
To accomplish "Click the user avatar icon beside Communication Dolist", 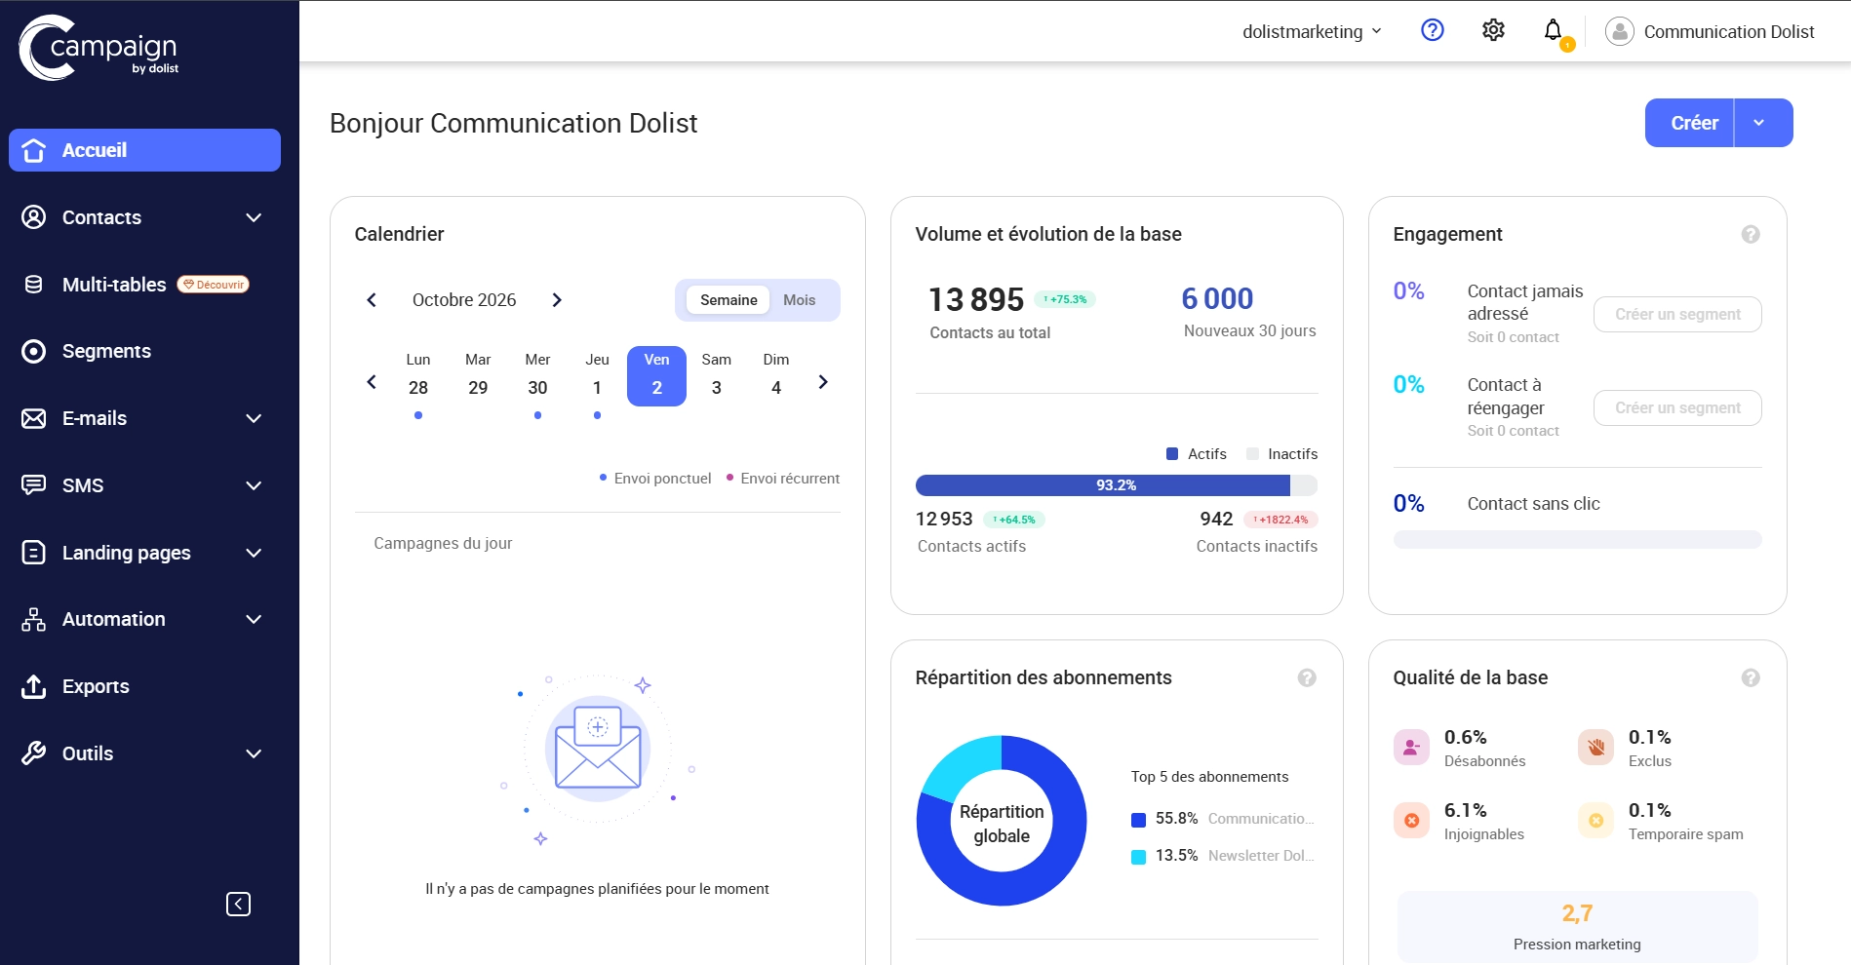I will 1619,31.
